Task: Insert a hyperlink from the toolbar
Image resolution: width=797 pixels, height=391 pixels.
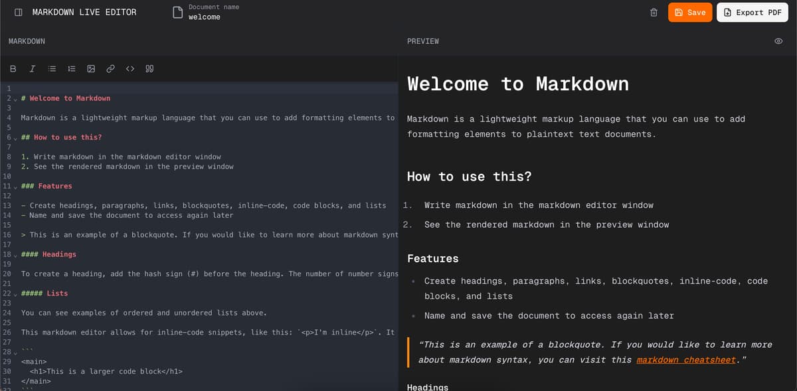Action: point(110,68)
